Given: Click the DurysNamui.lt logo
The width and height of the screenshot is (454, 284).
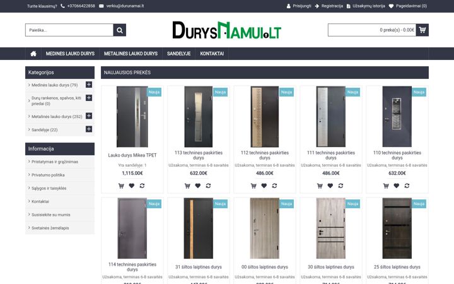Looking at the screenshot, I should pos(227,30).
